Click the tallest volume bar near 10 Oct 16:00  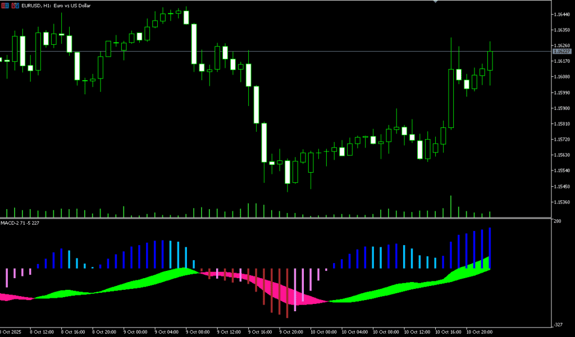(450, 206)
